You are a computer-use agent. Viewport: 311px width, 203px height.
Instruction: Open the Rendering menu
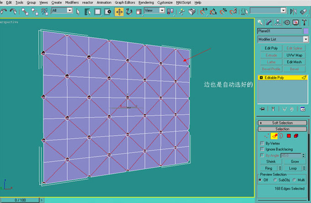point(146,3)
